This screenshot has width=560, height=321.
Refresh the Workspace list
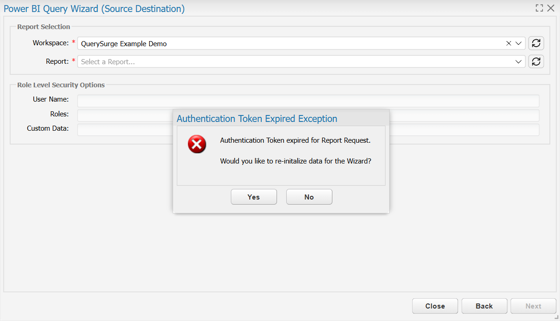(536, 43)
